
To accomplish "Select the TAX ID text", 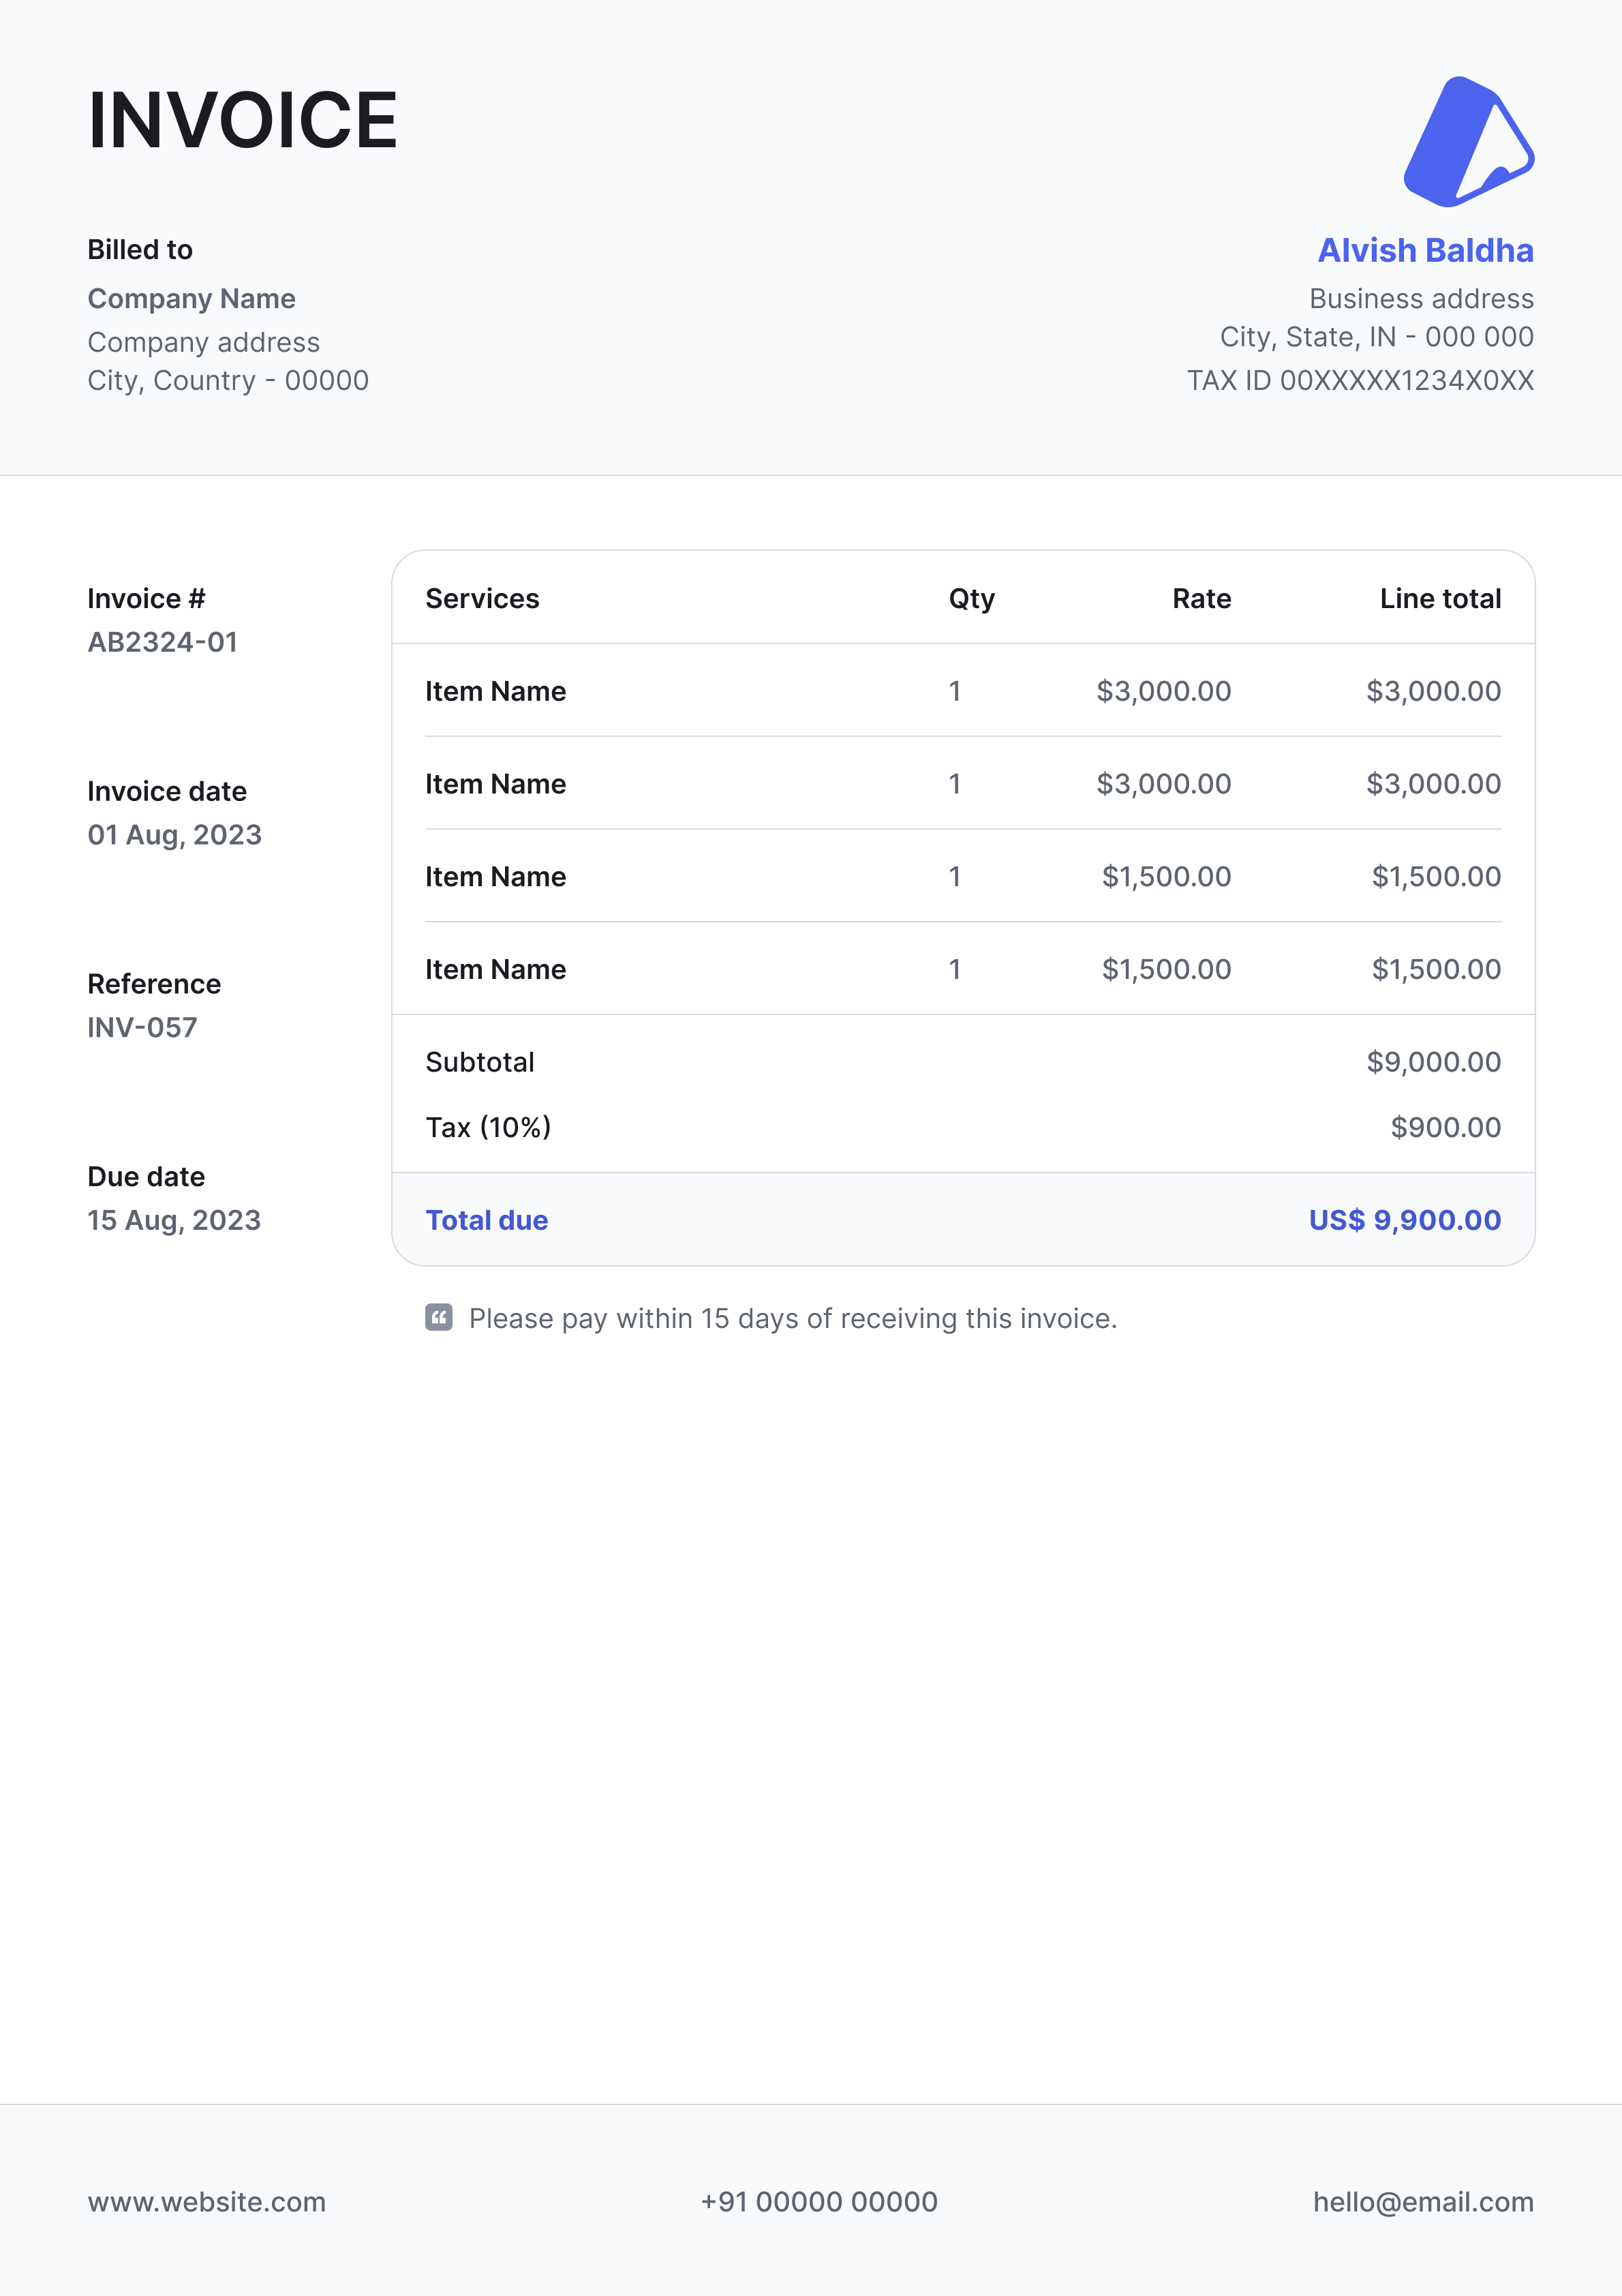I will click(x=1360, y=380).
